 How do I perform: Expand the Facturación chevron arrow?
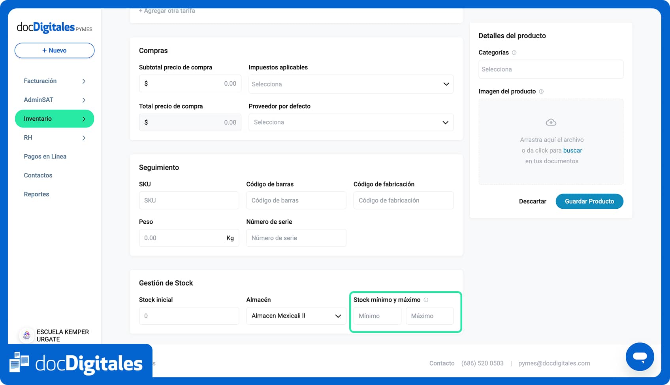[x=84, y=81]
